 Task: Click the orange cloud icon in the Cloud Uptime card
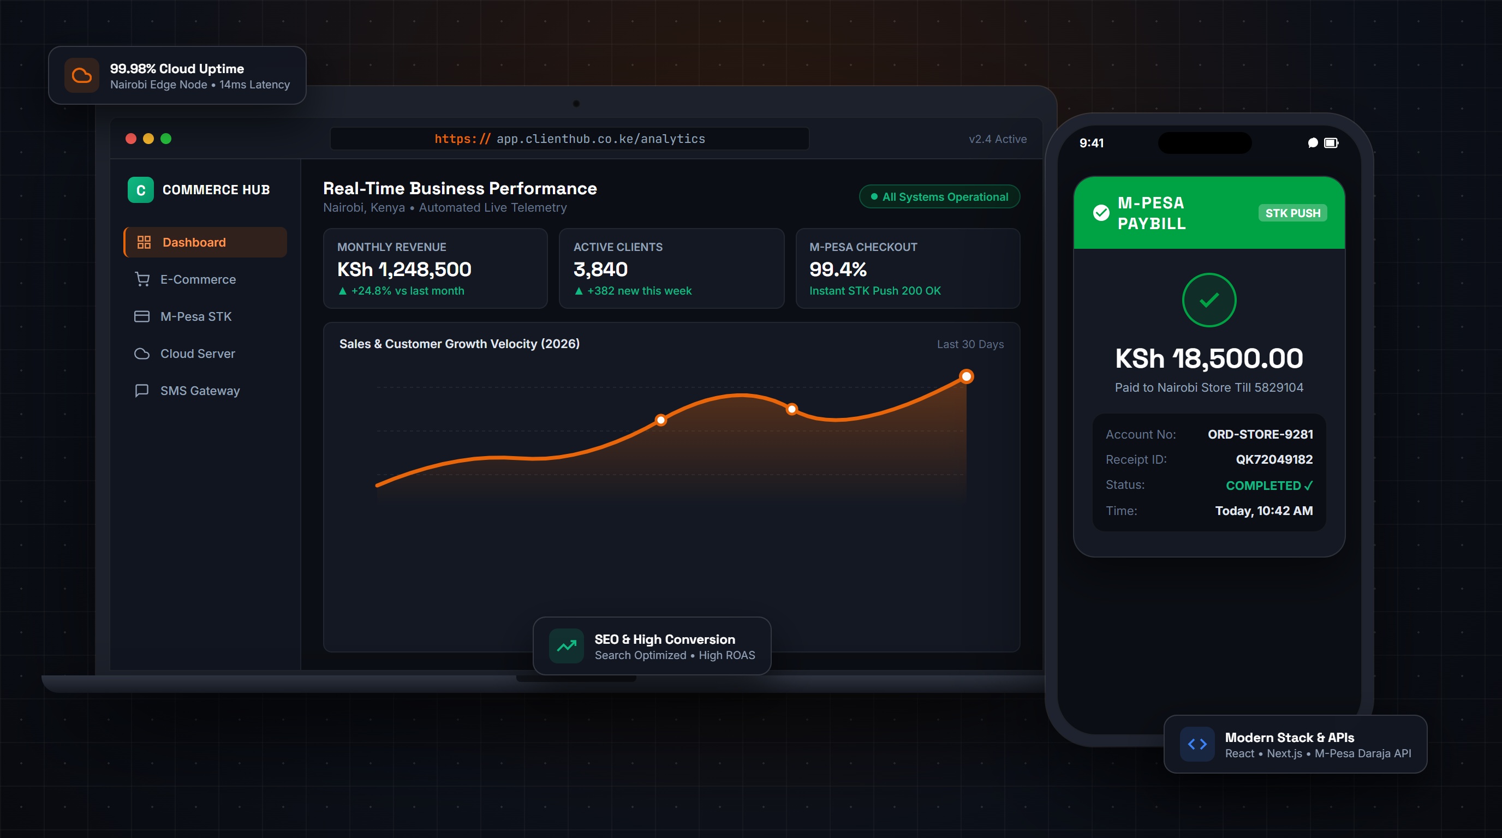click(82, 75)
